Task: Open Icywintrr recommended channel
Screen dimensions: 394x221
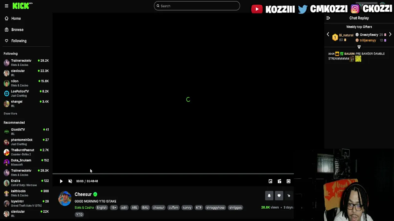Action: tap(26, 203)
